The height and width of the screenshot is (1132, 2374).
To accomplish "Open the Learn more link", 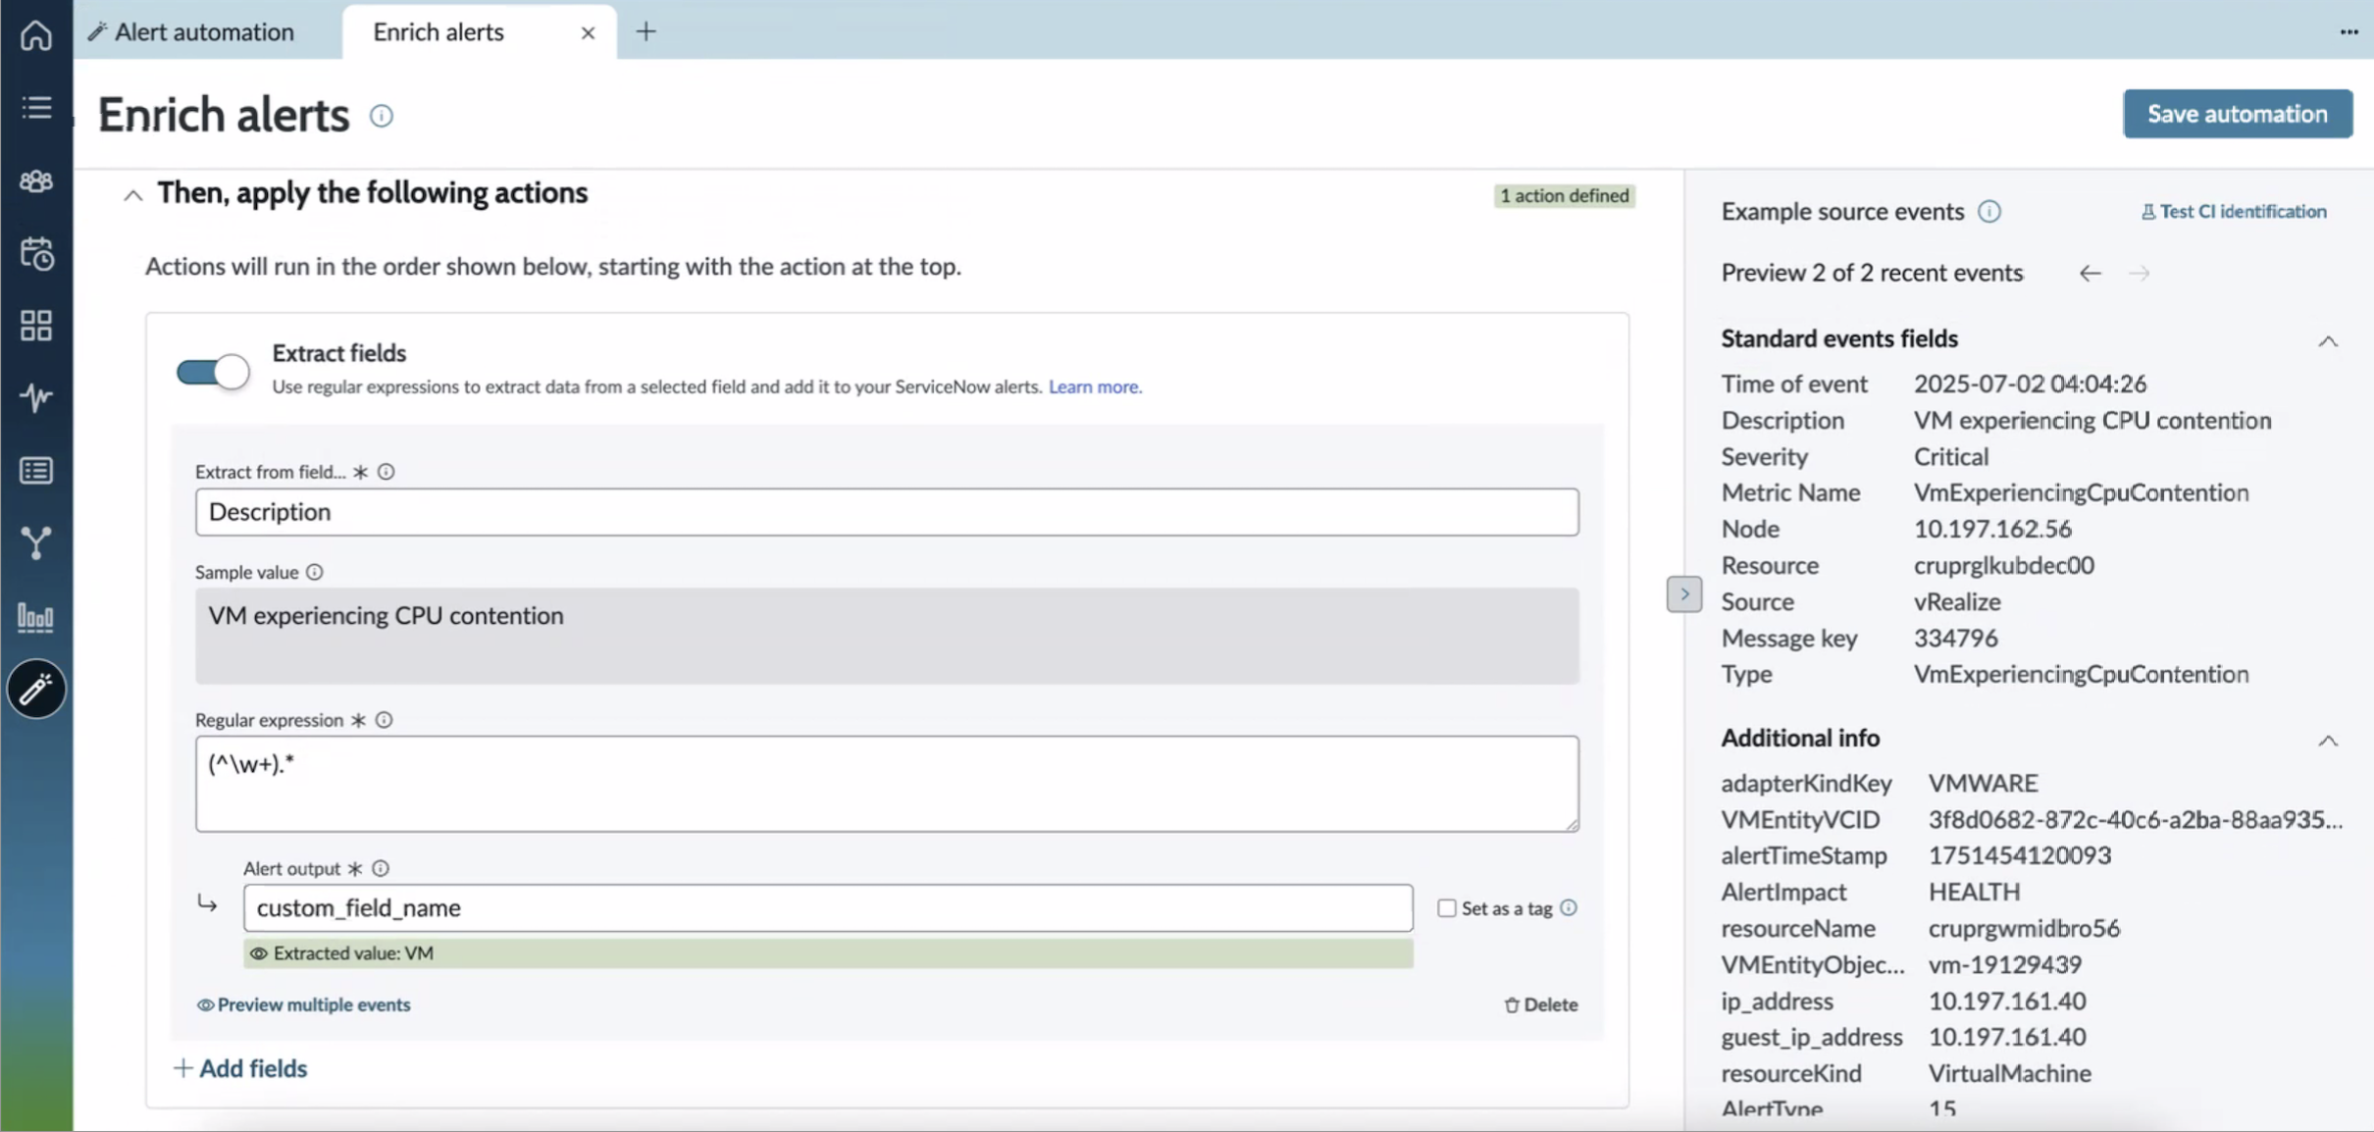I will [1095, 386].
